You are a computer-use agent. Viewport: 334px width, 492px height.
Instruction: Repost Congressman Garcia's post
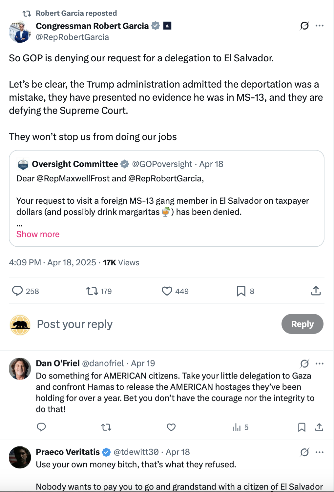tap(92, 291)
